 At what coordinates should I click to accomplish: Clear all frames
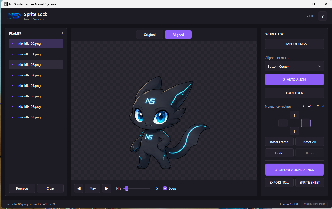point(50,188)
